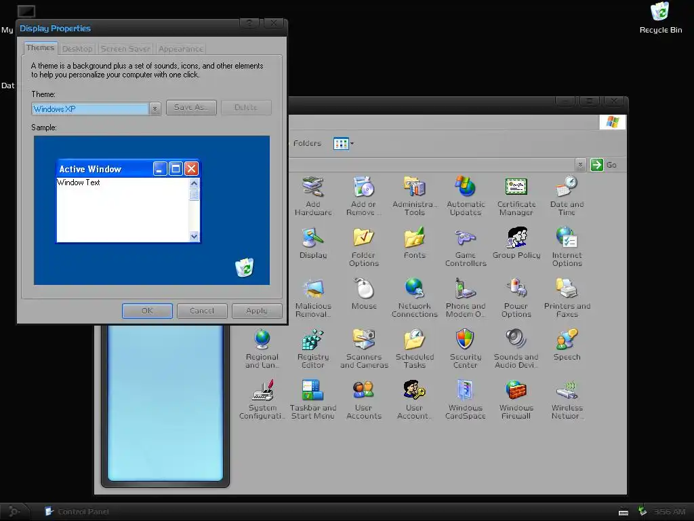This screenshot has width=694, height=521.
Task: Open Wireless Network setup icon
Action: coord(567,399)
